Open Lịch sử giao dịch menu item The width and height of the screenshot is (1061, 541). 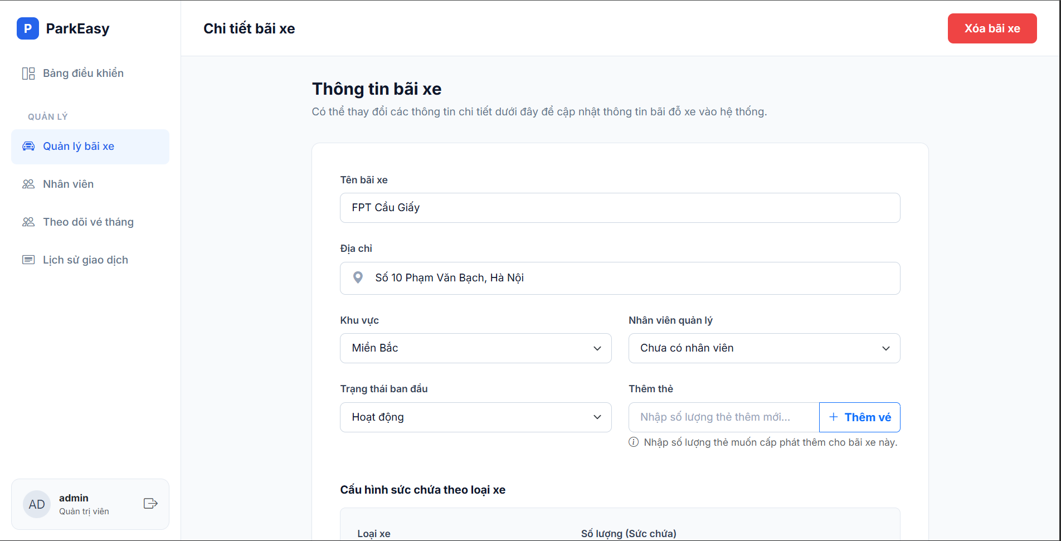85,260
